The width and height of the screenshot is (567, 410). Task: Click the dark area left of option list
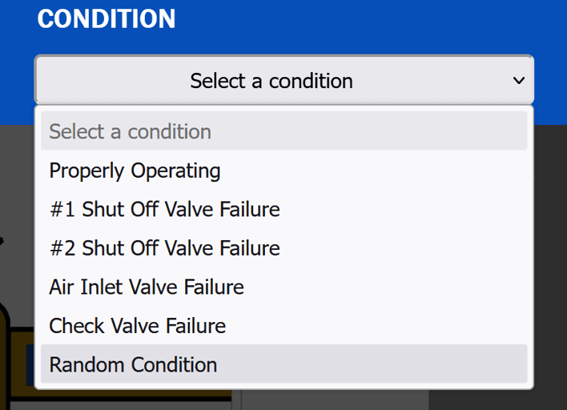(x=16, y=184)
